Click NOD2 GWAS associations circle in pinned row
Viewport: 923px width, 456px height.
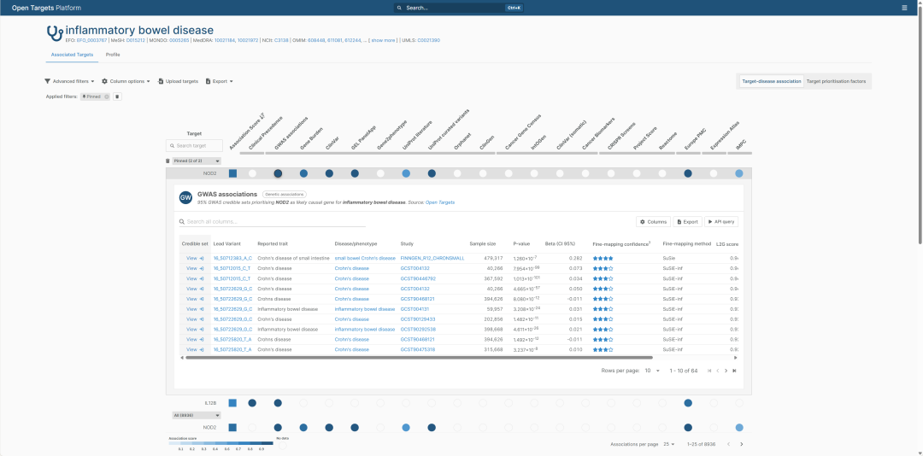click(278, 173)
